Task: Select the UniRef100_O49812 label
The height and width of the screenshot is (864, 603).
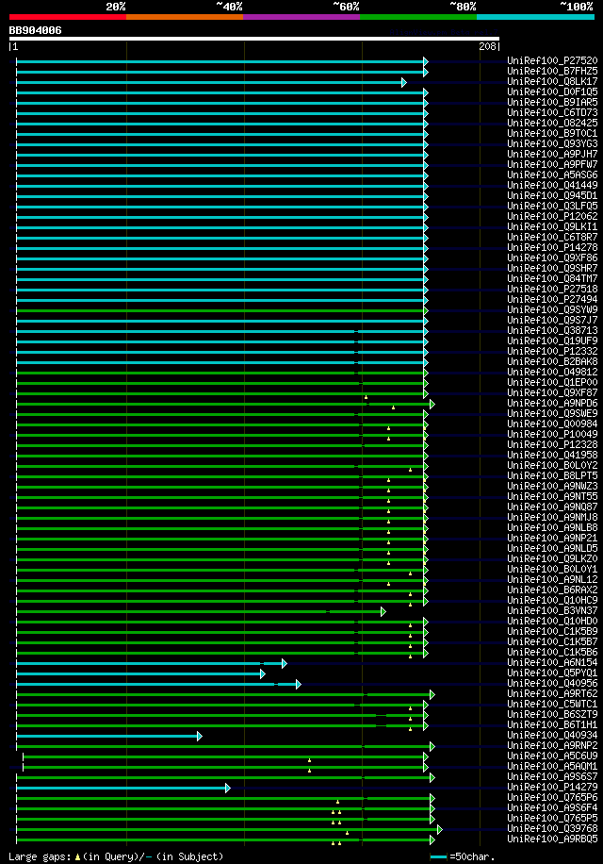Action: (552, 372)
